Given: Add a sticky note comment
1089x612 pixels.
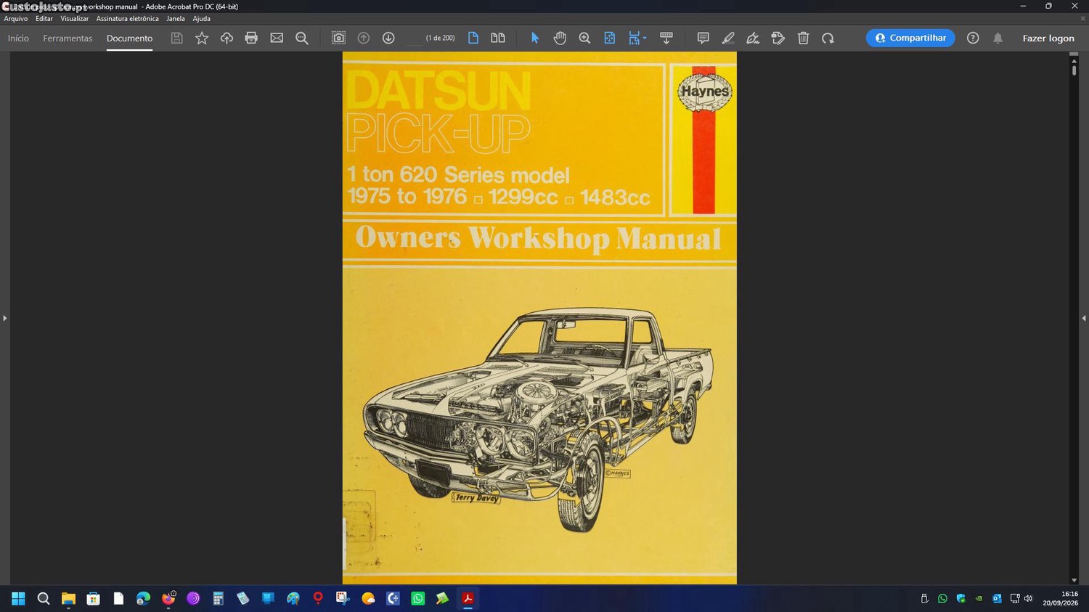Looking at the screenshot, I should (703, 38).
